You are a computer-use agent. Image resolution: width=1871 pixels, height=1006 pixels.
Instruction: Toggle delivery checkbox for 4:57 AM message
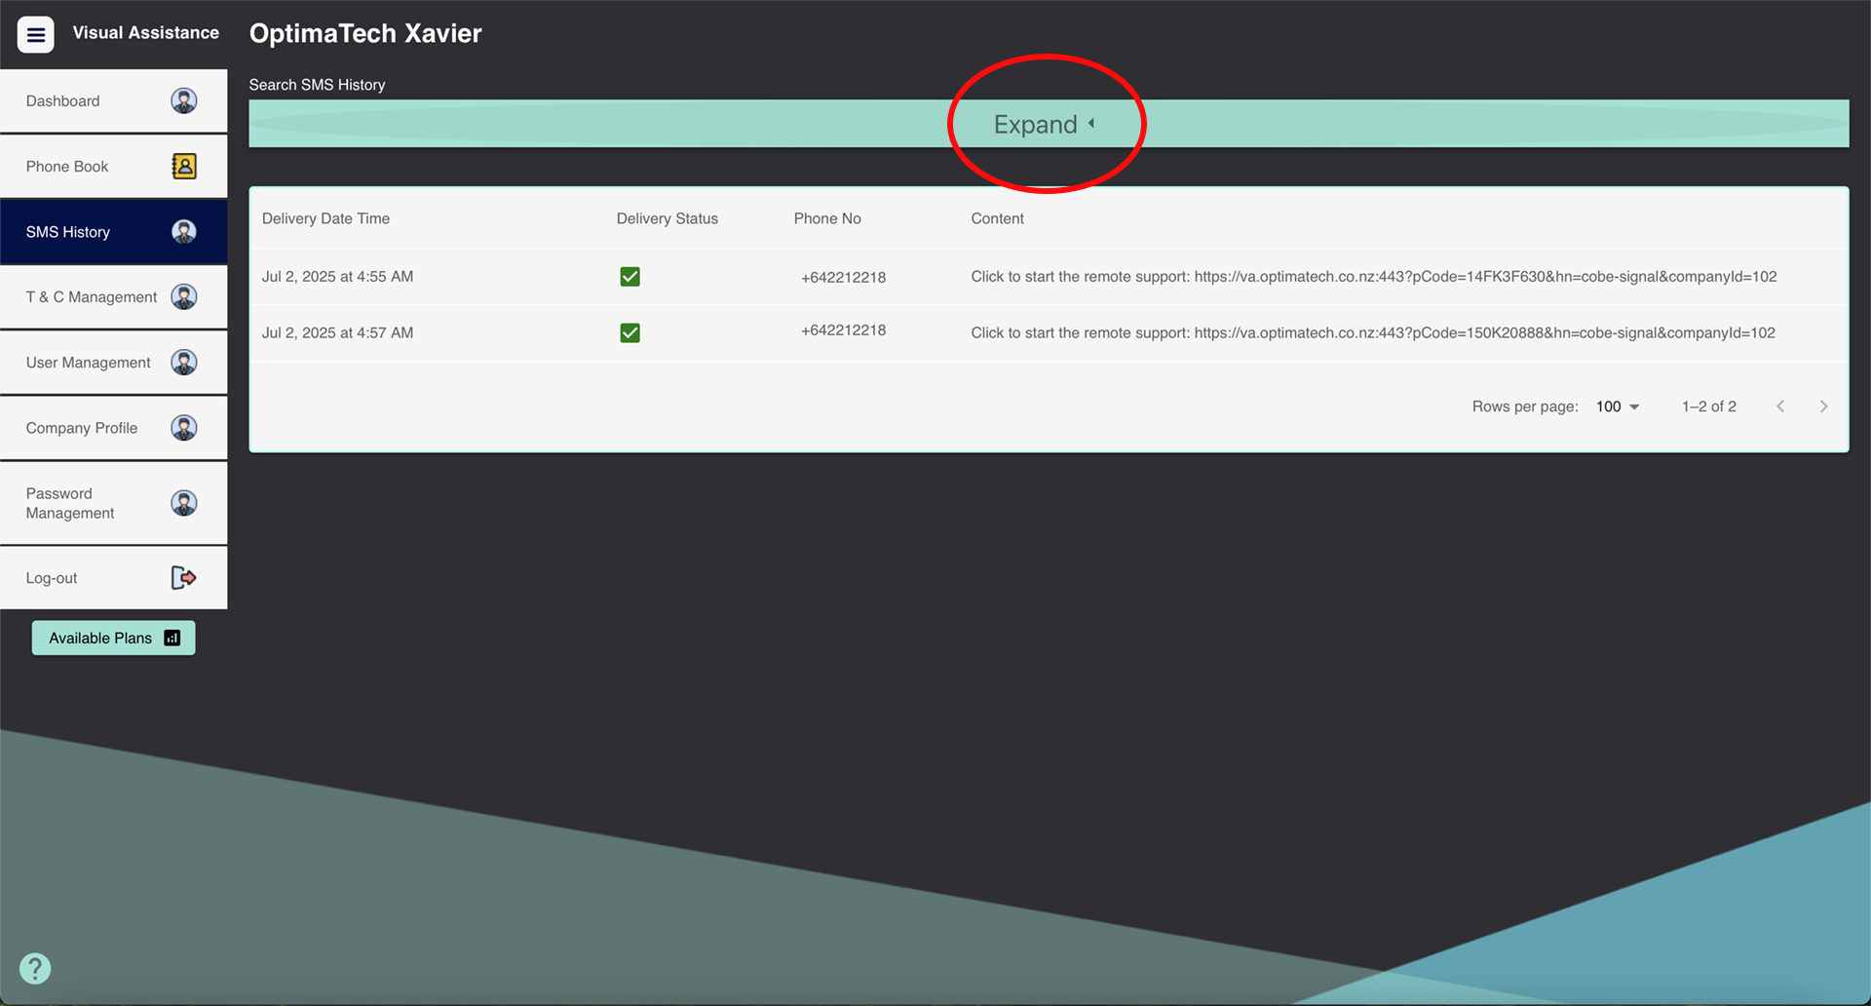(x=630, y=333)
